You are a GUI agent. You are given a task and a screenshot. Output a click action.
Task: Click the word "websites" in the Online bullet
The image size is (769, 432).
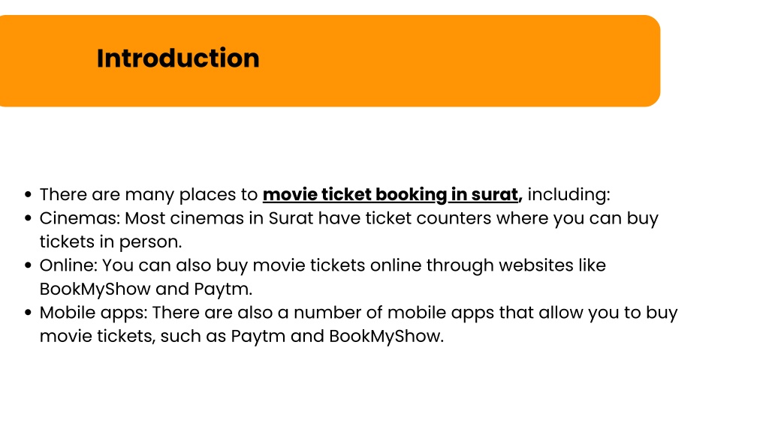pyautogui.click(x=536, y=265)
